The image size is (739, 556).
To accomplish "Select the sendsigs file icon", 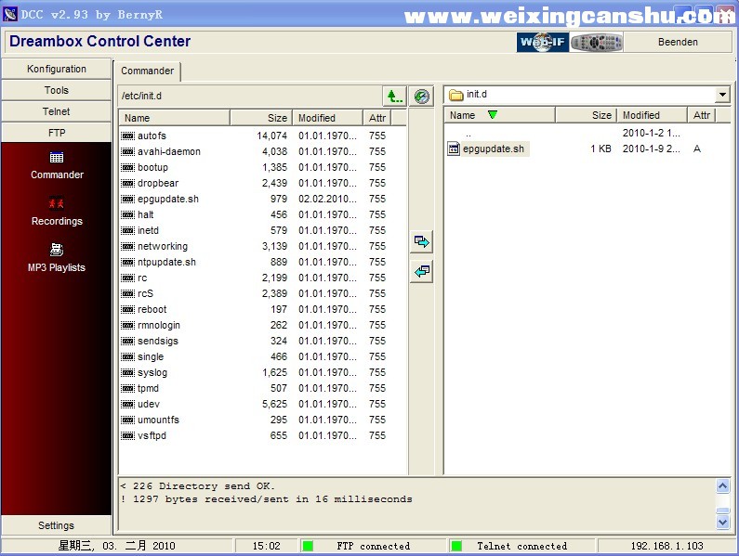I will coord(127,341).
